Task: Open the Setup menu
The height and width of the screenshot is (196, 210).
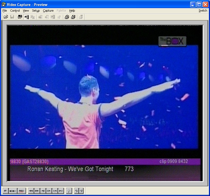Action: [x=36, y=11]
